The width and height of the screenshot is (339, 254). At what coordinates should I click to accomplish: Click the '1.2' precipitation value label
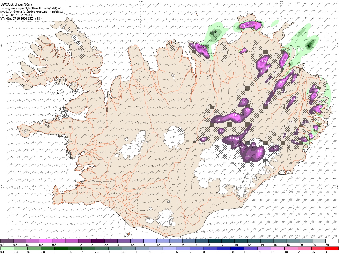pyautogui.click(x=284, y=60)
